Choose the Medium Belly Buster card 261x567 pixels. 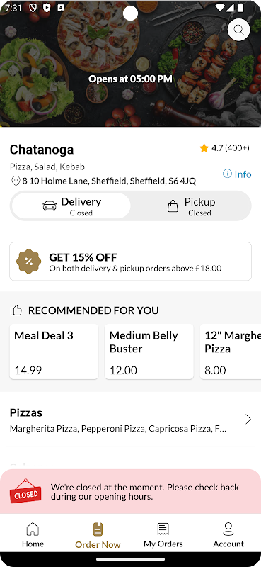149,352
